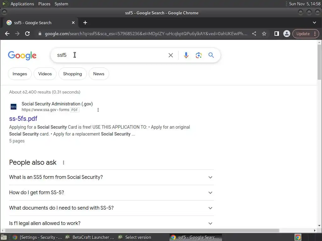Switch to BetaCraft Launcher taskbar window
The height and width of the screenshot is (241, 322).
(x=90, y=237)
